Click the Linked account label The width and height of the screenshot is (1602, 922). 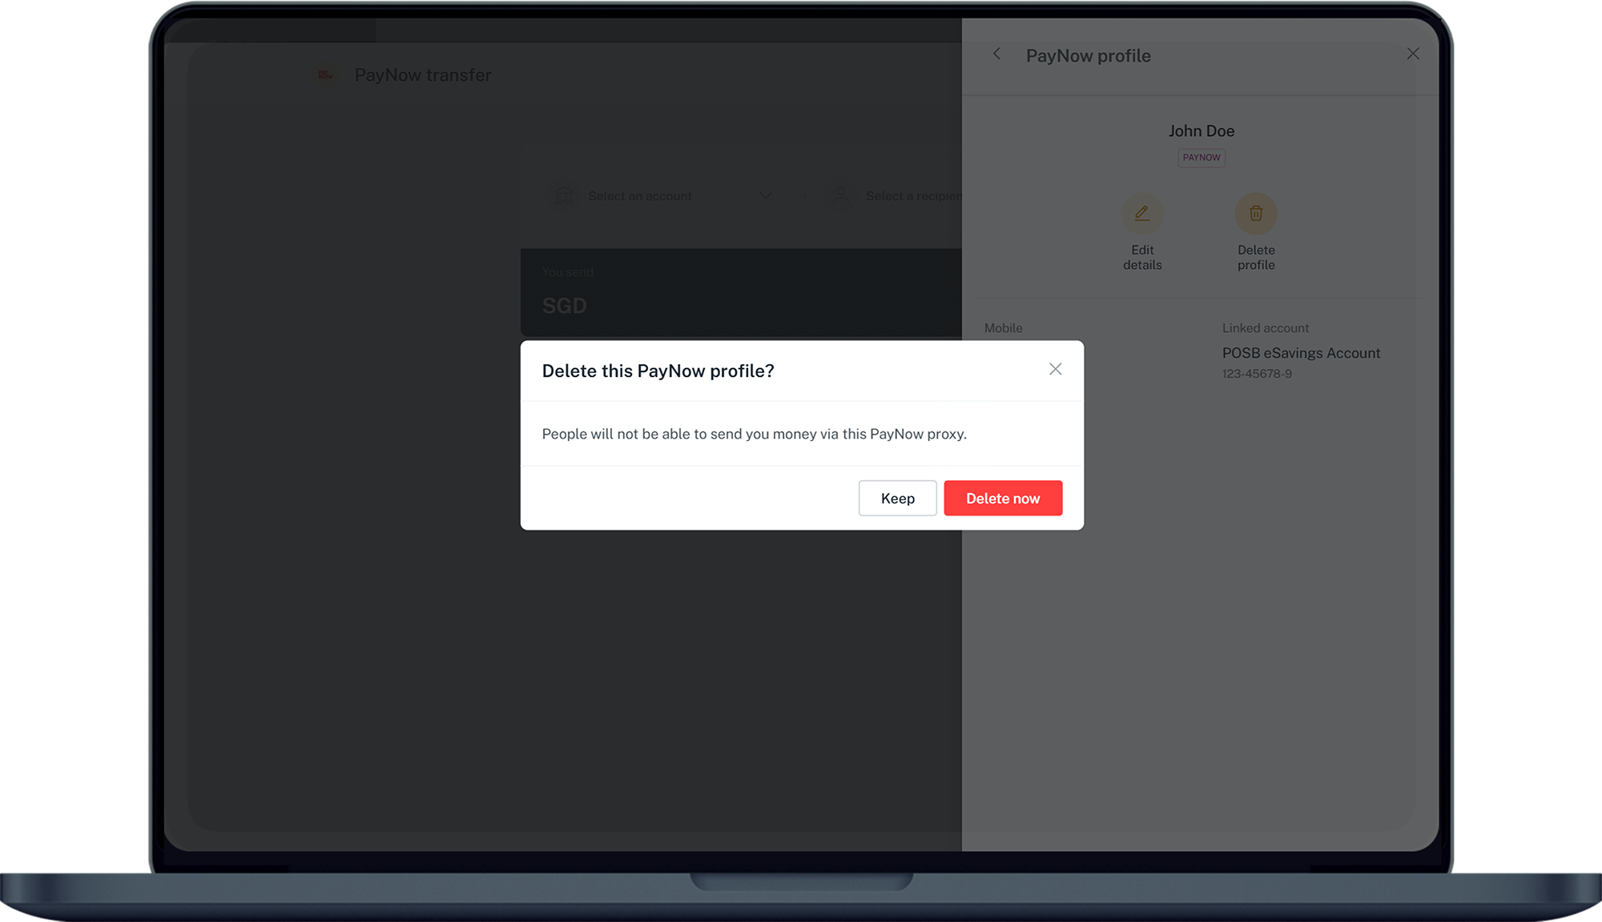click(1266, 328)
